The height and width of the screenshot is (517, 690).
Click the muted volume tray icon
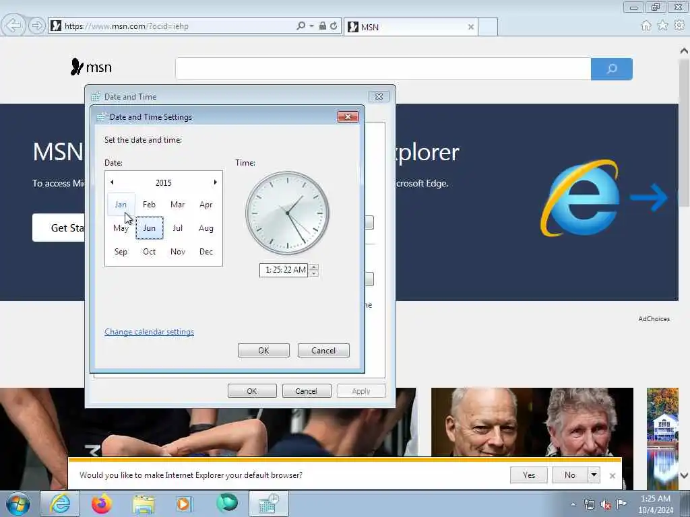pos(606,505)
